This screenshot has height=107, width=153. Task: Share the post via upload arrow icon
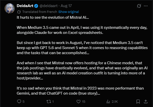coord(146,101)
